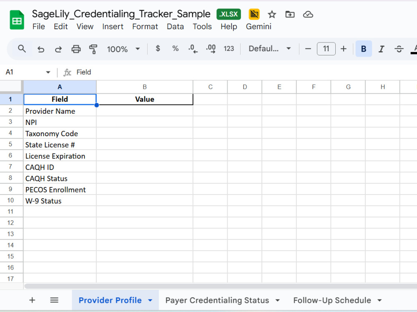The image size is (417, 312).
Task: Move document to folder icon
Action: click(290, 14)
